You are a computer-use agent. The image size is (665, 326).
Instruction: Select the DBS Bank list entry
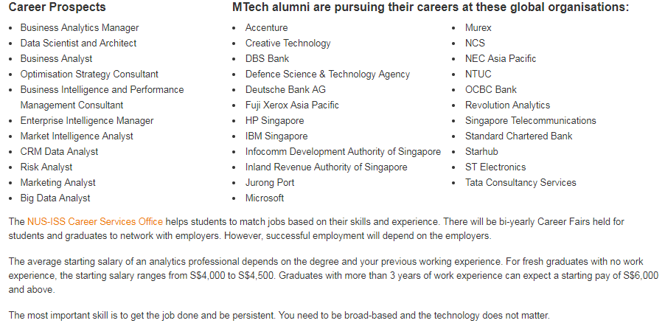267,58
